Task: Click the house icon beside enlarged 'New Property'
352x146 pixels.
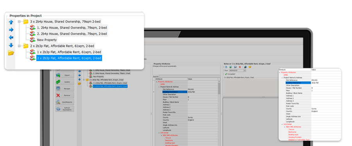Action: click(33, 40)
